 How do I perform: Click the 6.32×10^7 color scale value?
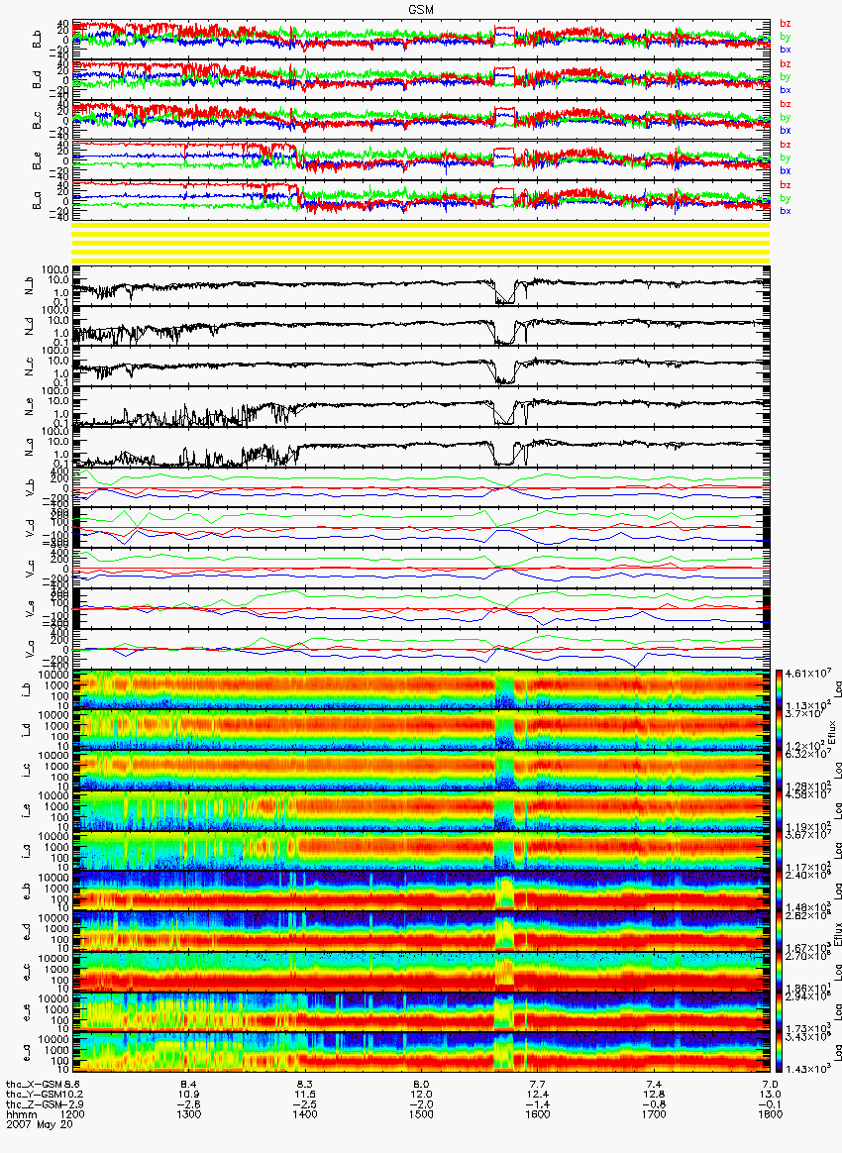click(810, 753)
